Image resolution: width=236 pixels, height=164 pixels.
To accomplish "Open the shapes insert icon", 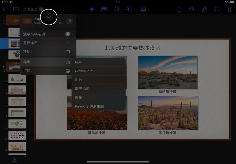I will [130, 9].
